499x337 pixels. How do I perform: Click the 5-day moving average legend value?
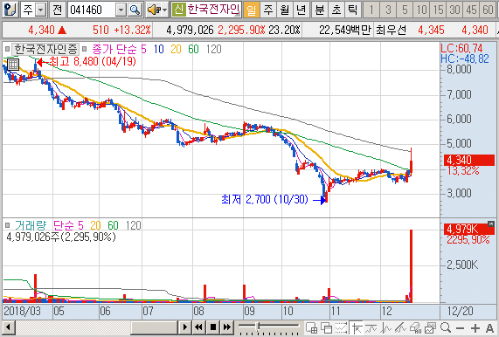click(x=143, y=49)
